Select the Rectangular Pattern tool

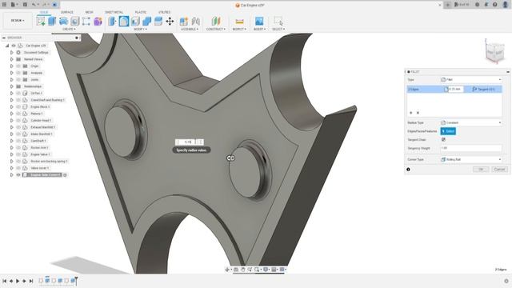86,22
